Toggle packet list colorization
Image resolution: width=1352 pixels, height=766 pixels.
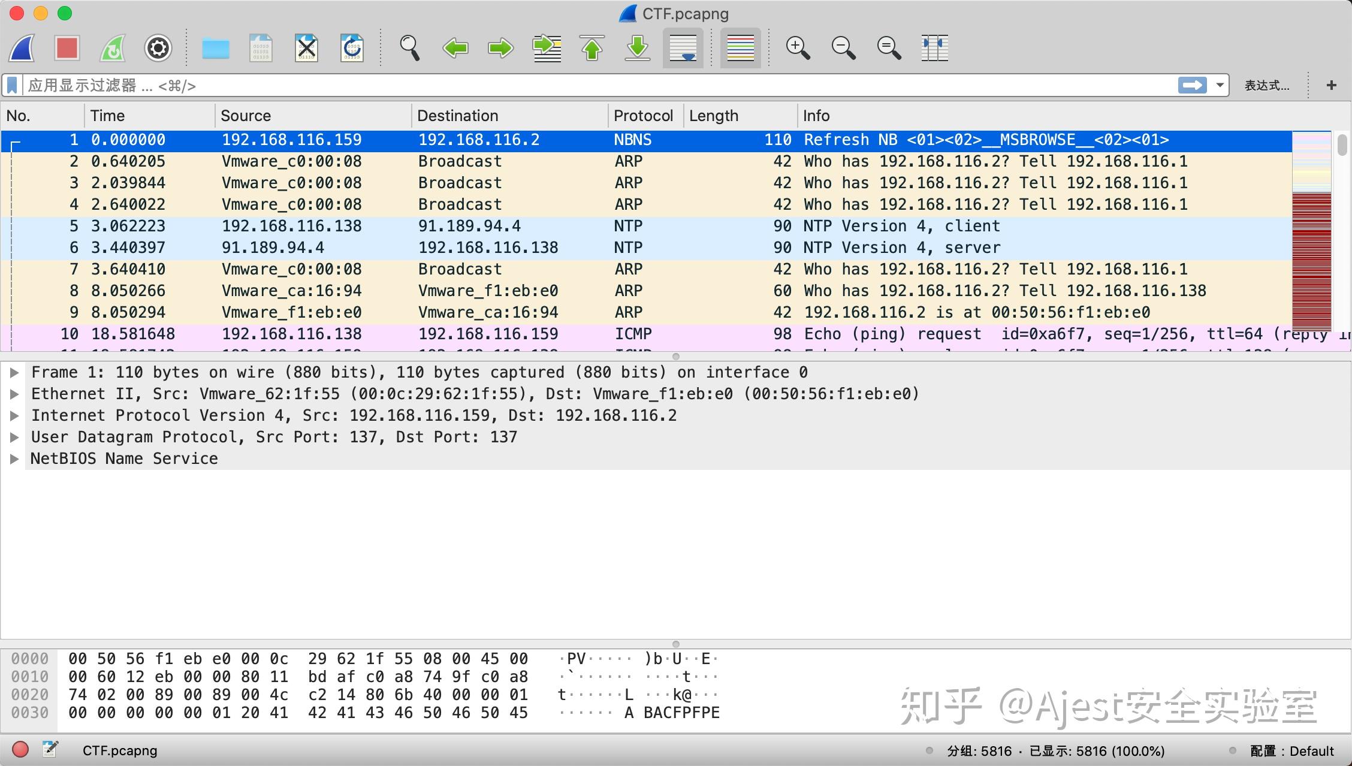pos(740,48)
